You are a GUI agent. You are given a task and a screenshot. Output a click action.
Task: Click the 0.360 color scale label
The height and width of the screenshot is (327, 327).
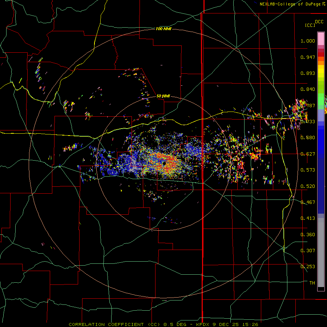(308, 235)
